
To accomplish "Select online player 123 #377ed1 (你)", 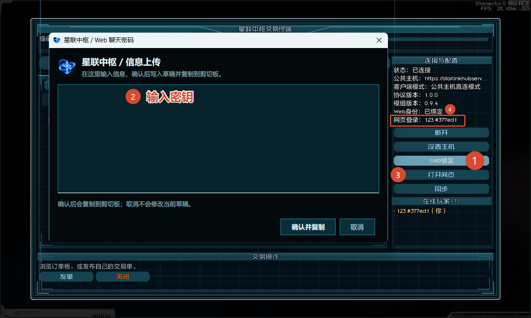I will tap(420, 211).
